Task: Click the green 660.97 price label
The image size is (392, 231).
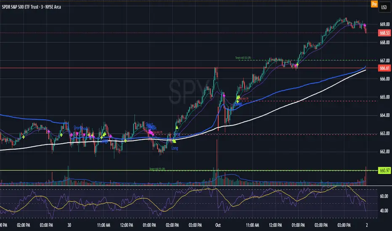Action: [x=384, y=171]
